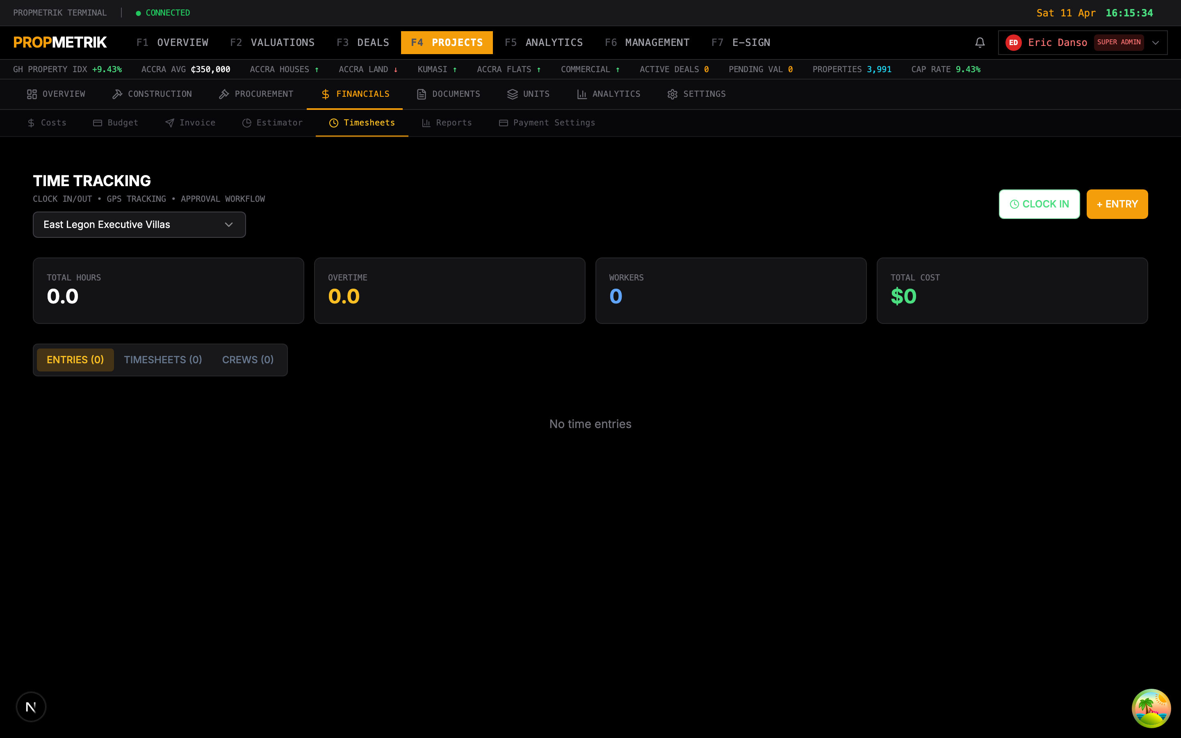Click the Units layers icon

pos(513,94)
